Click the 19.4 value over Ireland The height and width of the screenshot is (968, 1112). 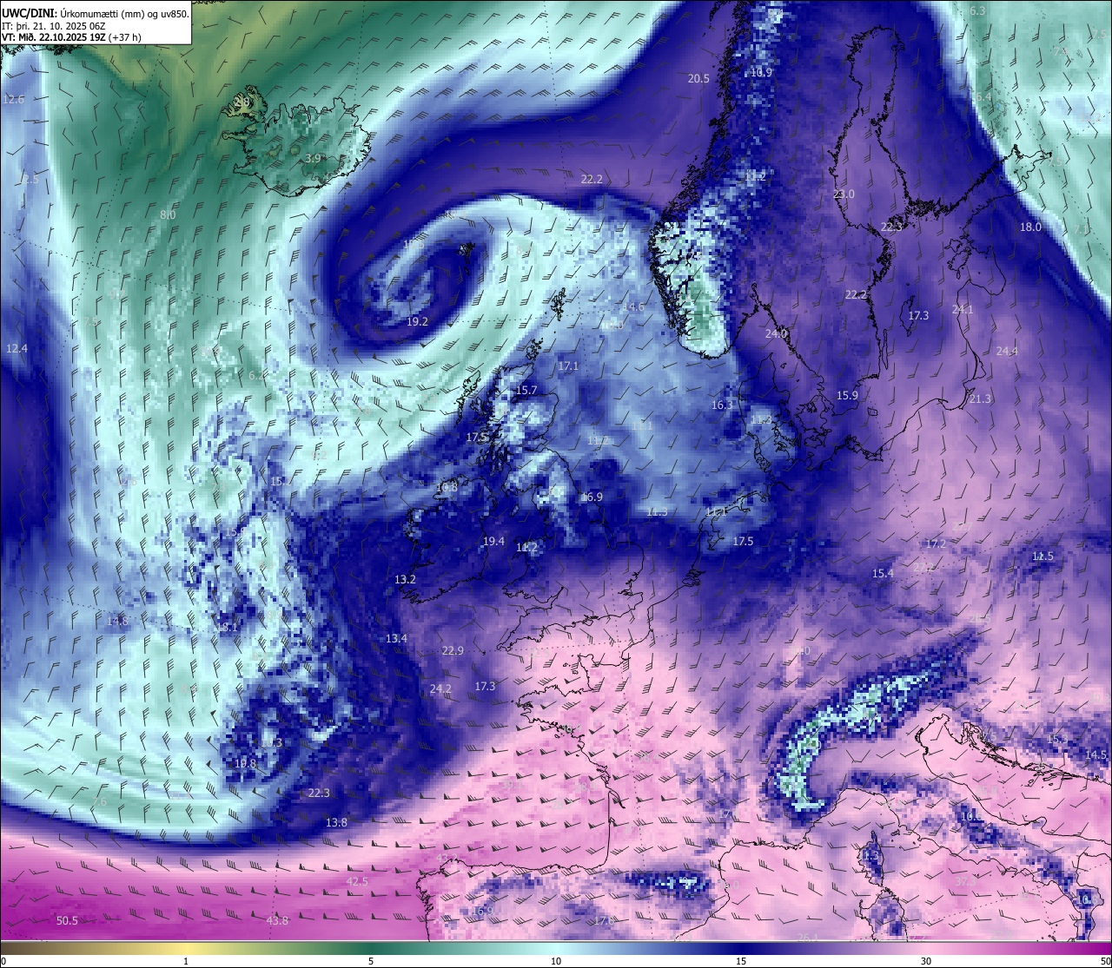pyautogui.click(x=493, y=542)
